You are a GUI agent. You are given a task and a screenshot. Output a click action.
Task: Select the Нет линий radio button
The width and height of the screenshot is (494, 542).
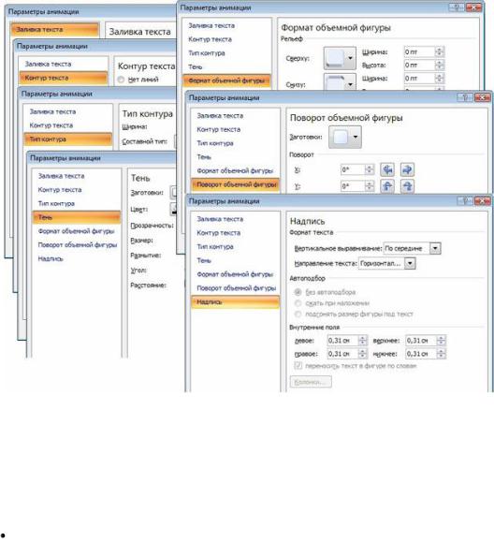pyautogui.click(x=121, y=80)
